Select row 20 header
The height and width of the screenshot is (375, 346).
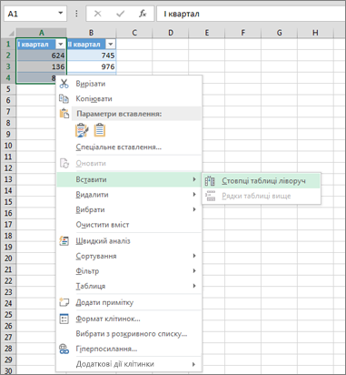click(8, 258)
